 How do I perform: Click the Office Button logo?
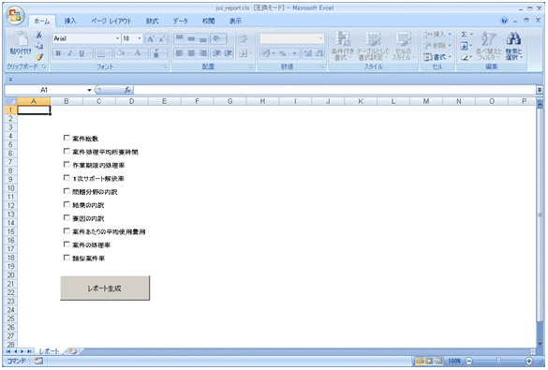[15, 15]
